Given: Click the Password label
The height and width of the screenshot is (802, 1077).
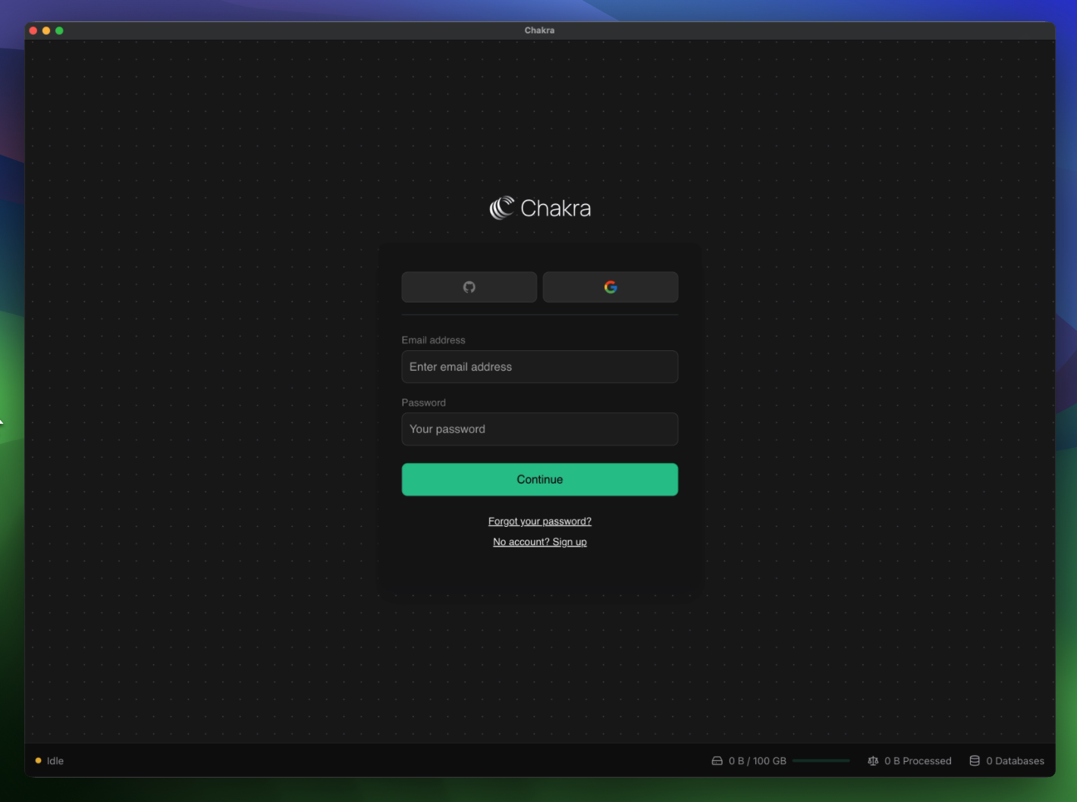Looking at the screenshot, I should [x=423, y=403].
